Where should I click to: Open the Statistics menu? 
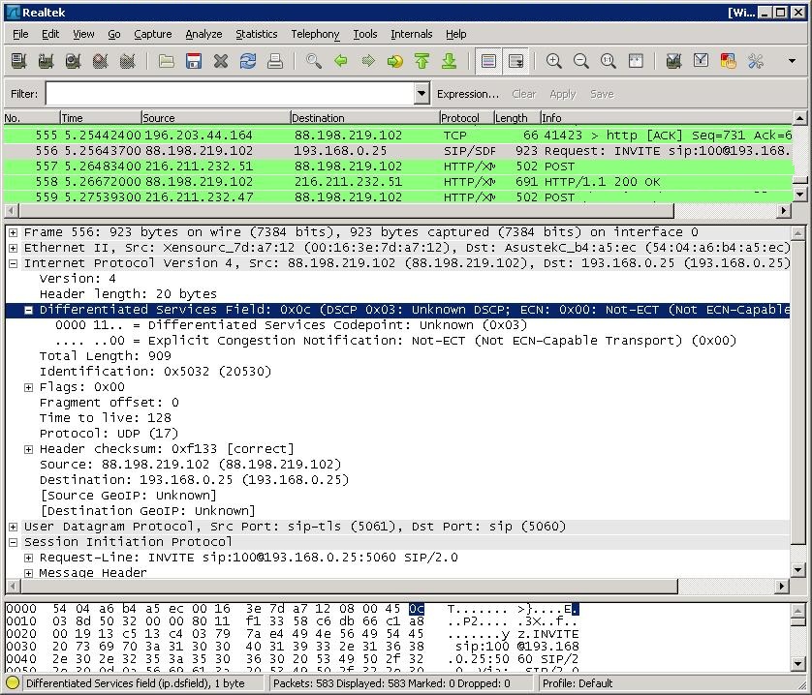pyautogui.click(x=257, y=34)
